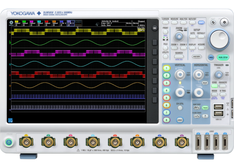Image resolution: width=234 pixels, height=168 pixels.
Task: Tap the waveform icon at screen bottom-left
Action: 10,120
